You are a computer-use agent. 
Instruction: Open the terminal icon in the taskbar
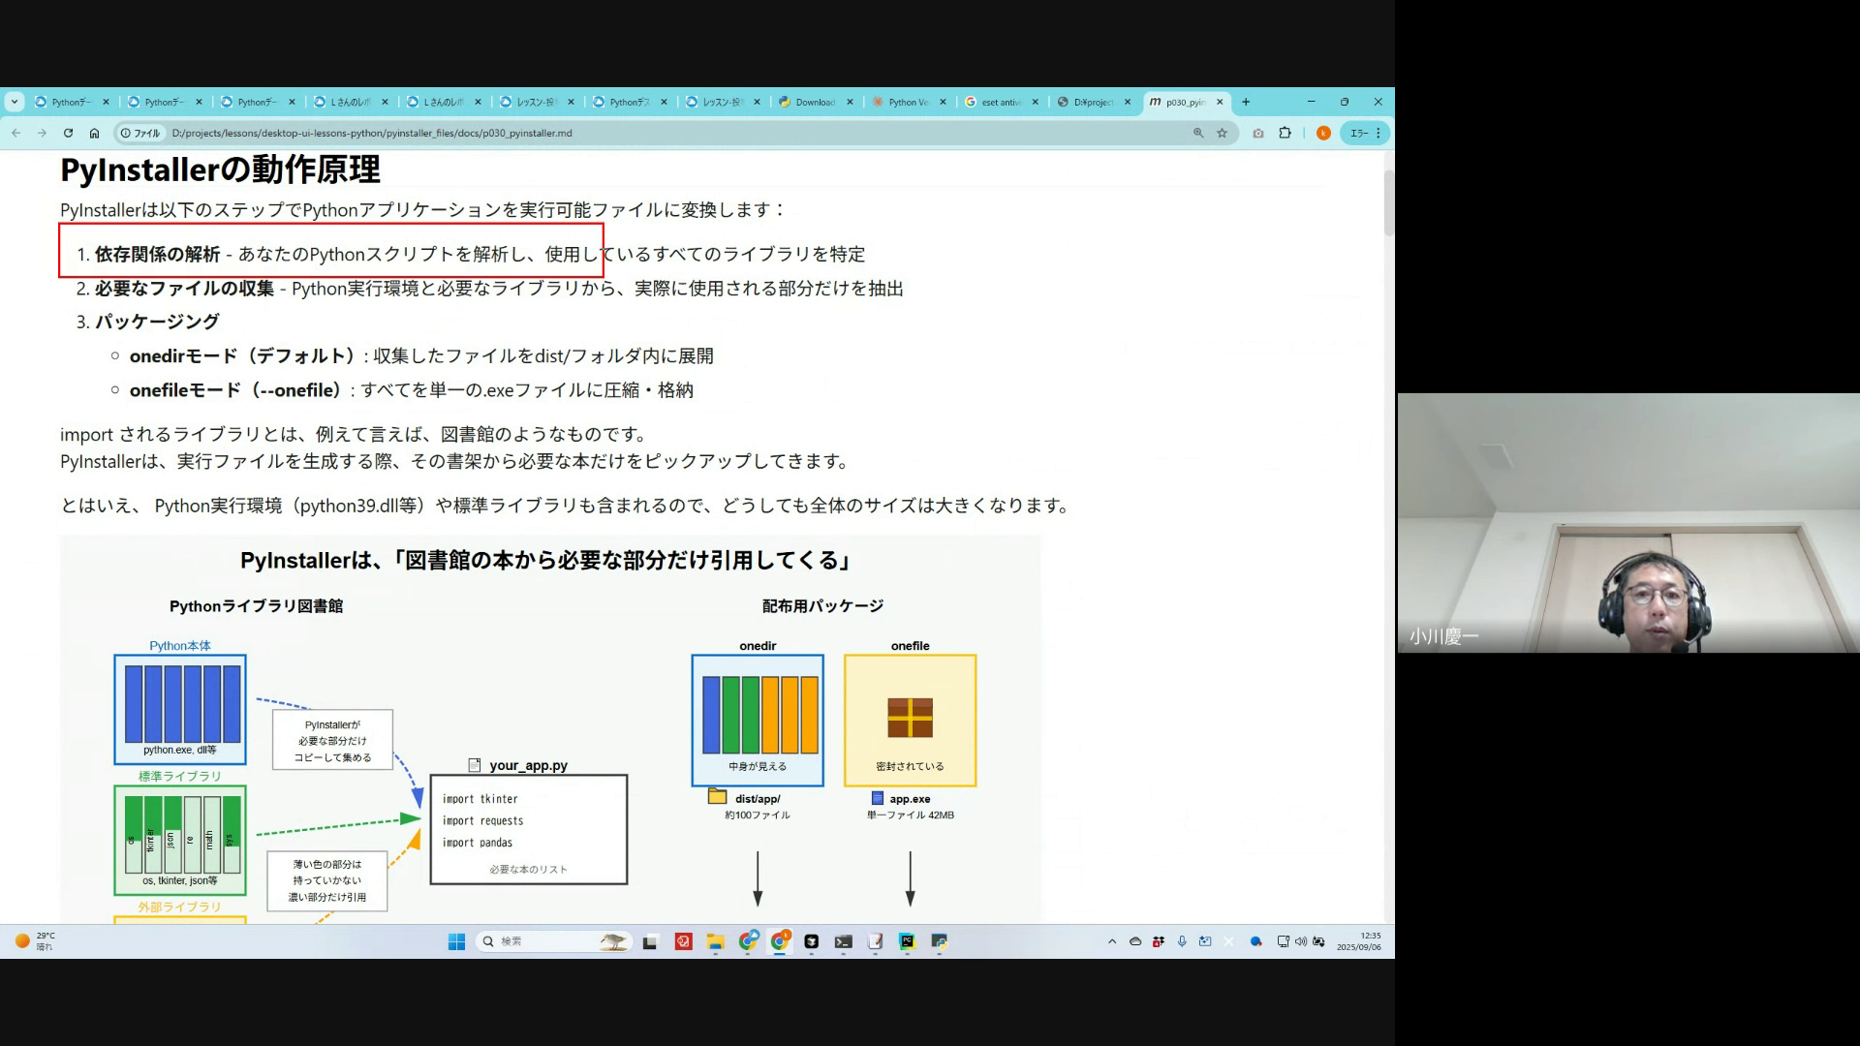(x=844, y=941)
